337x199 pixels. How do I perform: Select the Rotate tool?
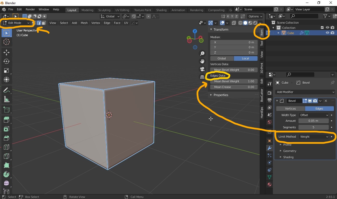(x=6, y=61)
